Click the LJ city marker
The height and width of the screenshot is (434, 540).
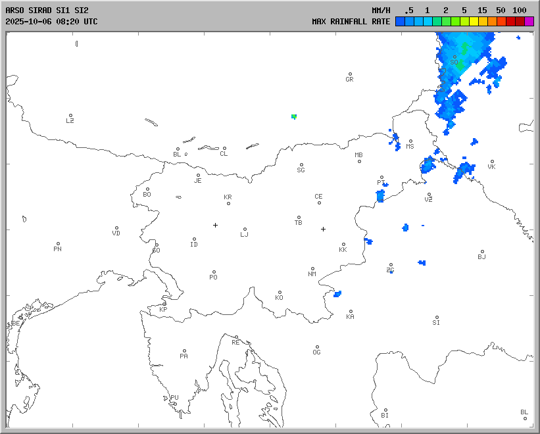[245, 229]
